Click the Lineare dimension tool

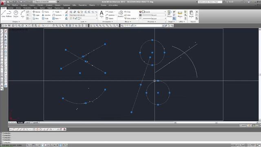click(110, 12)
